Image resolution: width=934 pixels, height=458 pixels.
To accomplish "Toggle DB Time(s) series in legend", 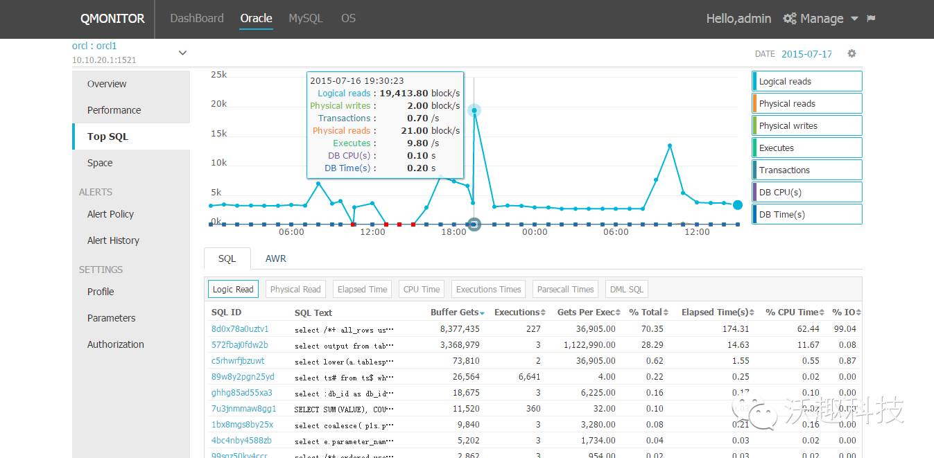I will click(x=807, y=214).
